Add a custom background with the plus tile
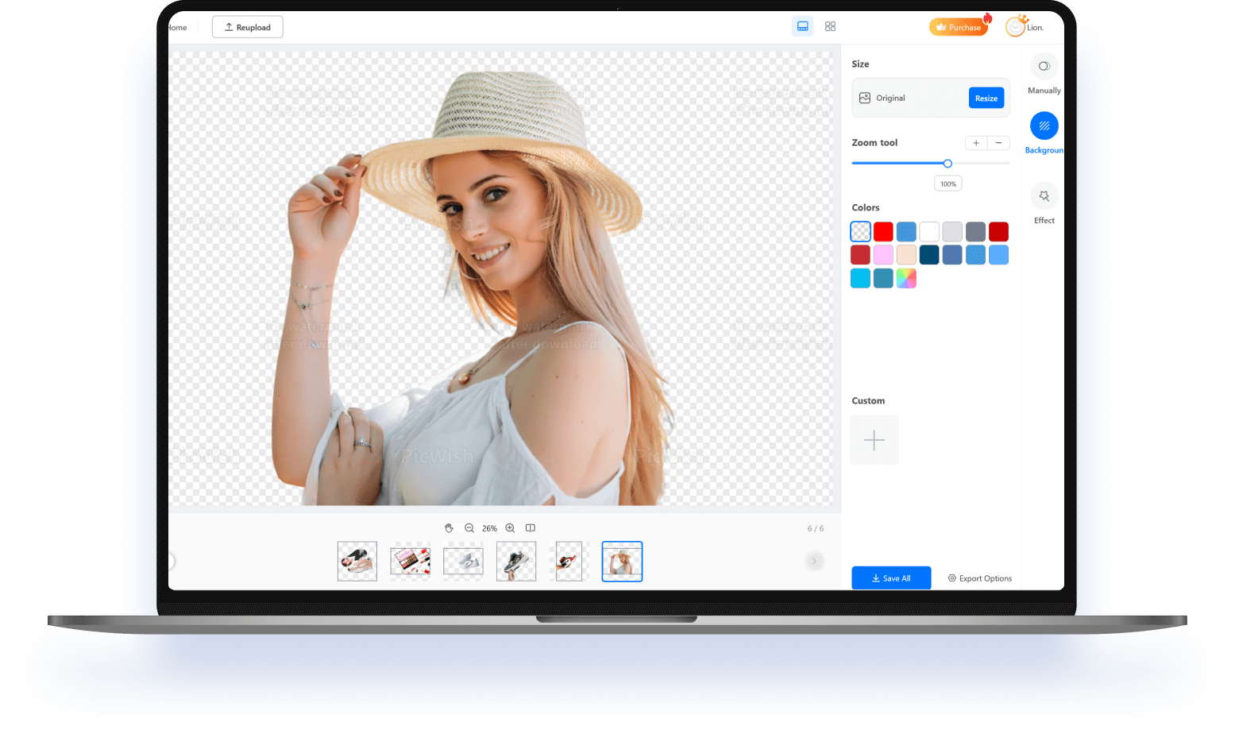The height and width of the screenshot is (730, 1235). 874,439
